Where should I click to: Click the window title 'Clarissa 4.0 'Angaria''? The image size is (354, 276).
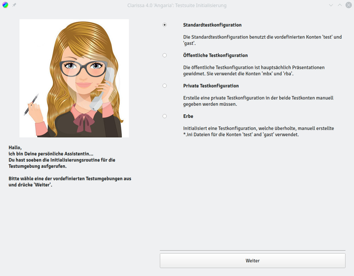coord(150,5)
